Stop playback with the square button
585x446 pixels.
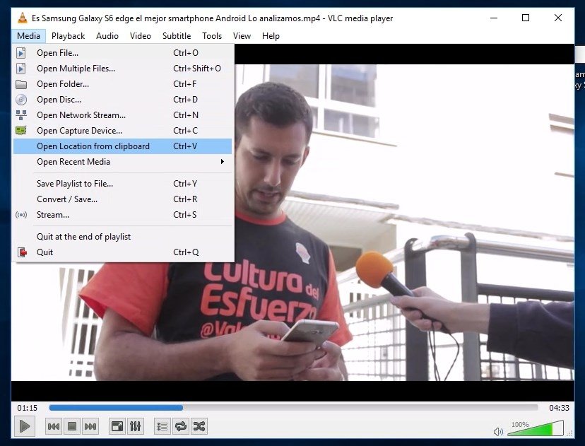(72, 426)
